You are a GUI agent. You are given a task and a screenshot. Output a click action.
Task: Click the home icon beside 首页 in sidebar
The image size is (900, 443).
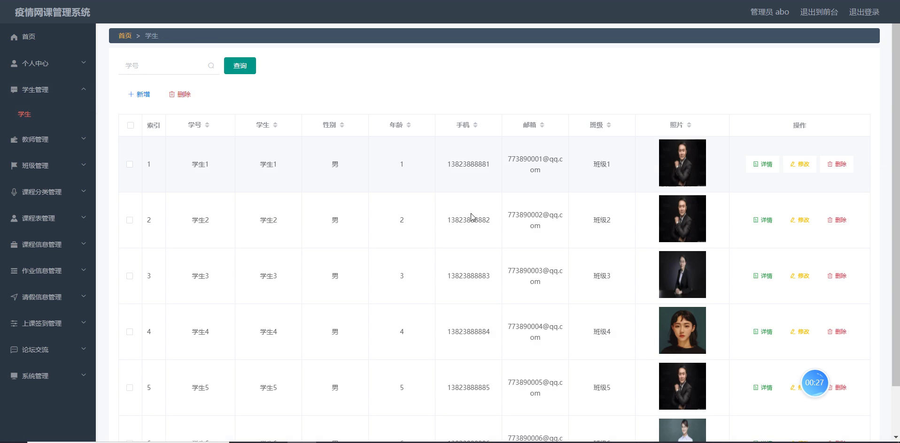[x=14, y=37]
